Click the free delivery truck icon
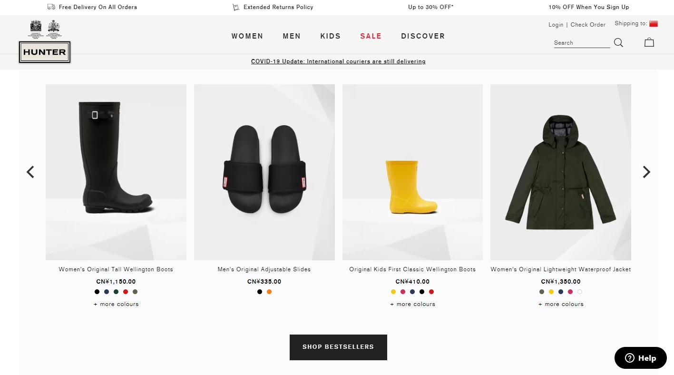The height and width of the screenshot is (375, 674). coord(51,7)
